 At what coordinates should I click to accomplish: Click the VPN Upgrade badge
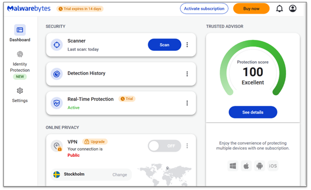[95, 141]
